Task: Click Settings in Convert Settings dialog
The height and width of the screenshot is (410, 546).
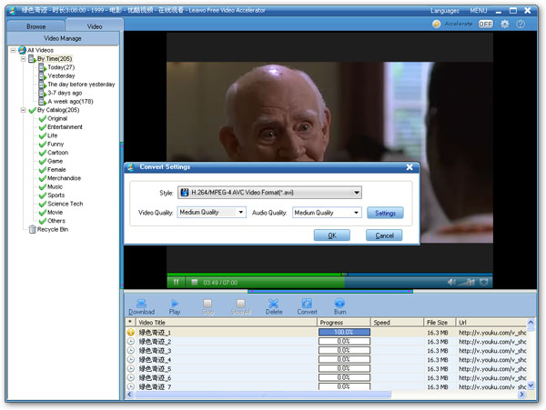Action: [x=385, y=213]
